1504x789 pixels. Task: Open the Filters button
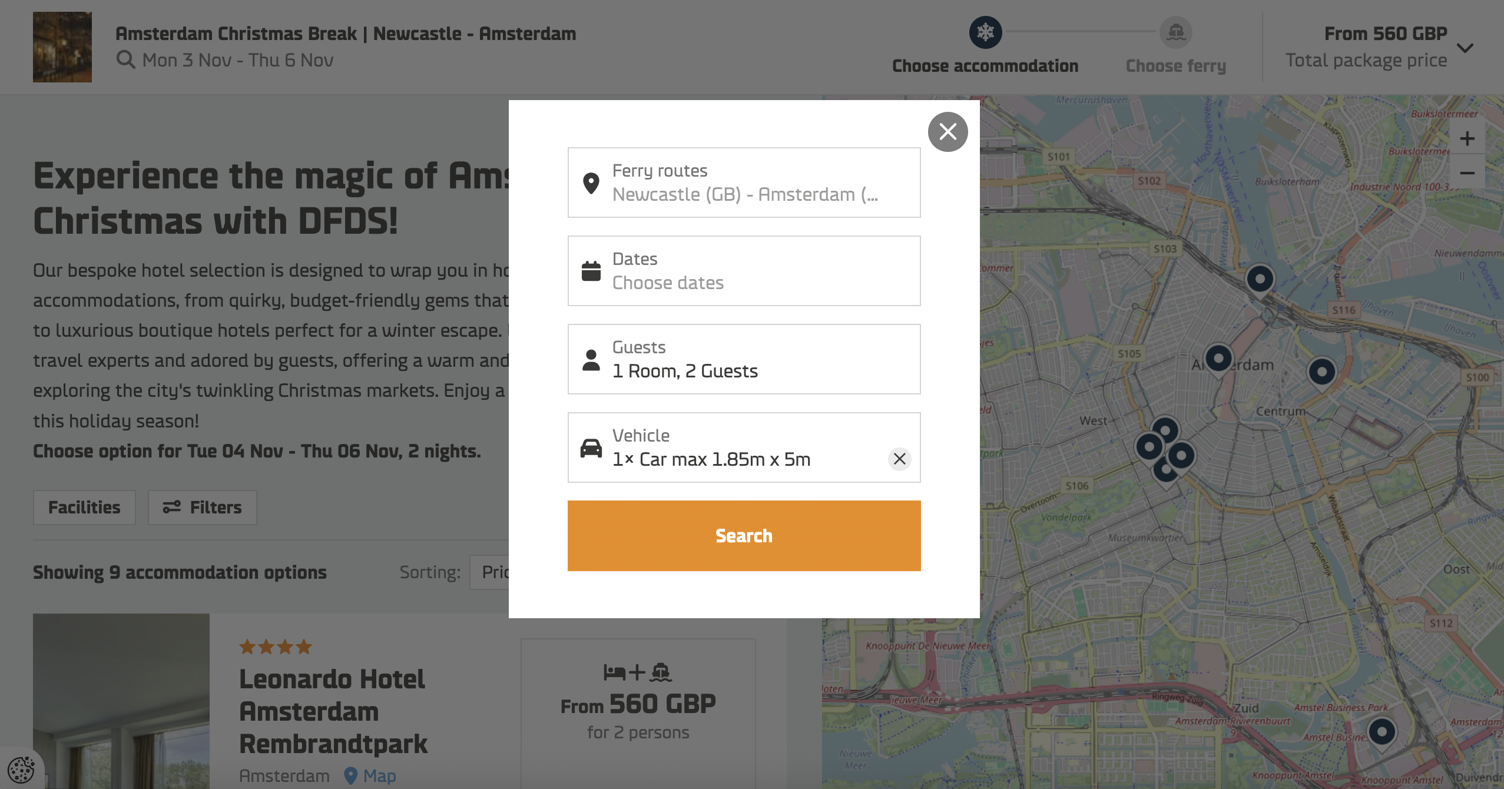click(x=202, y=507)
